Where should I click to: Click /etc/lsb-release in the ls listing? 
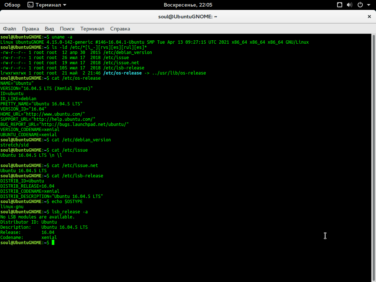[x=124, y=68]
